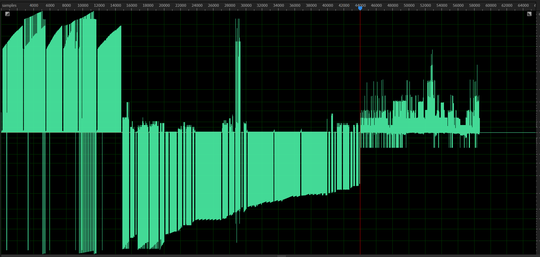This screenshot has height=257, width=540.
Task: Click the 4000 mark on the ruler
Action: pyautogui.click(x=34, y=5)
